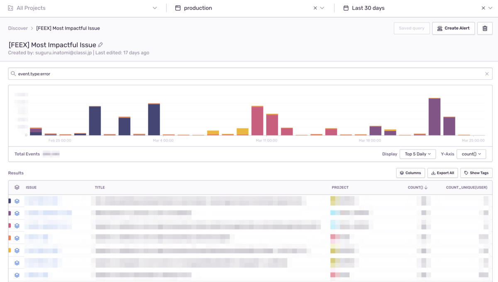
Task: Open stack icon in the navy-marked row
Action: [17, 201]
